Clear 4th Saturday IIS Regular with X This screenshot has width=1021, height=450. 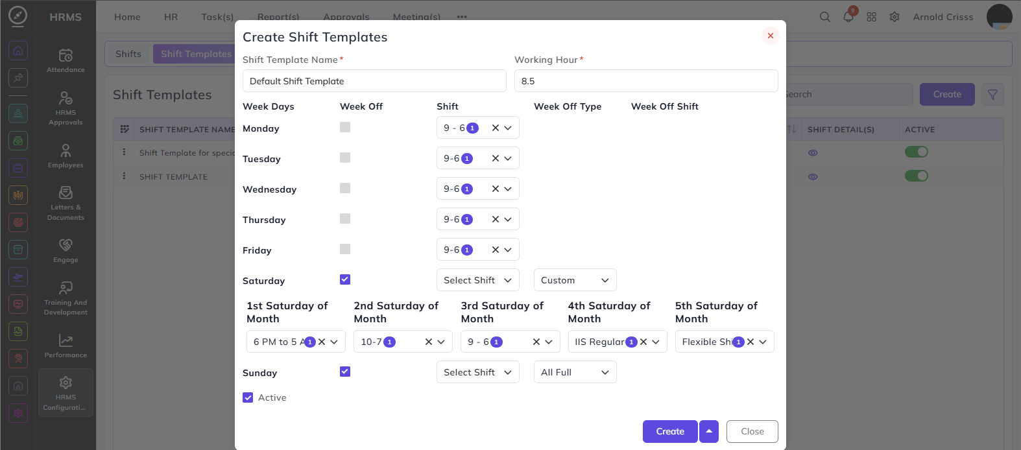[x=643, y=342]
